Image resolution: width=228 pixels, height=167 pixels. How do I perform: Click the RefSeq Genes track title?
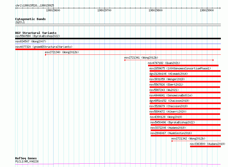[x=26, y=158]
